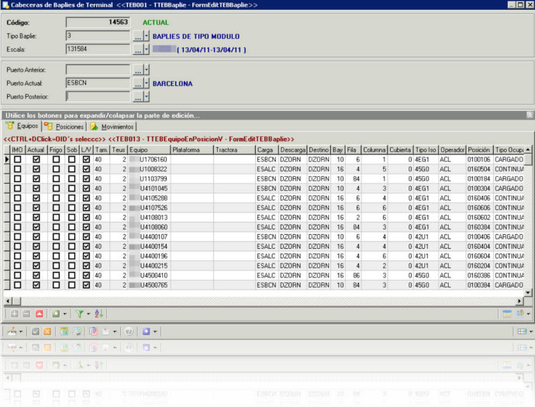Click the printer icon in bottom toolbar

click(x=78, y=331)
